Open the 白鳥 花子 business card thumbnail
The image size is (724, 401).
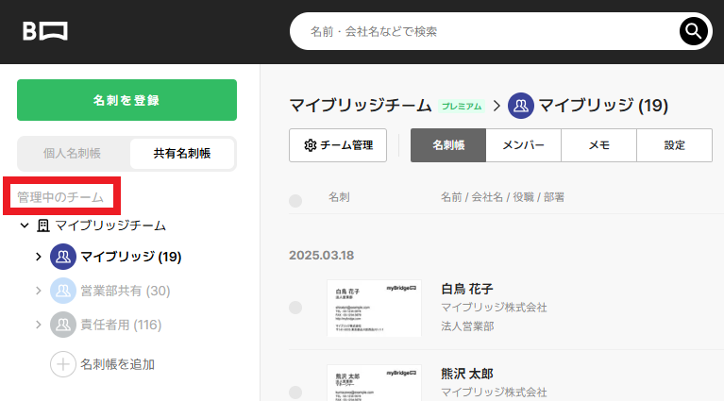tap(374, 308)
